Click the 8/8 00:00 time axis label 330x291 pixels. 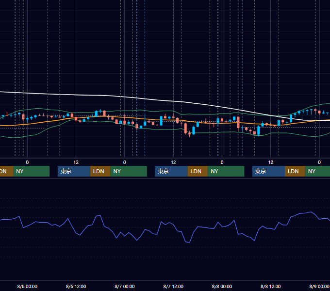coord(222,286)
